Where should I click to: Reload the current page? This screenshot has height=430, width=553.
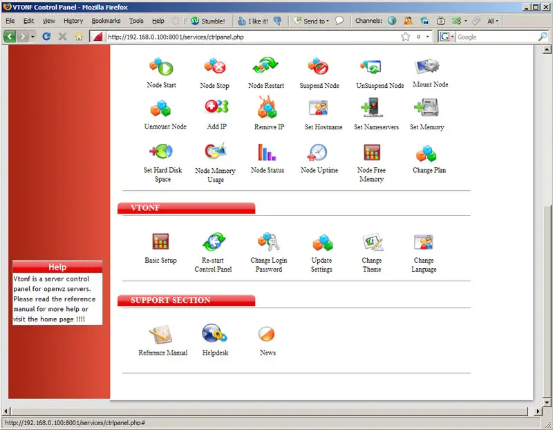click(x=46, y=37)
